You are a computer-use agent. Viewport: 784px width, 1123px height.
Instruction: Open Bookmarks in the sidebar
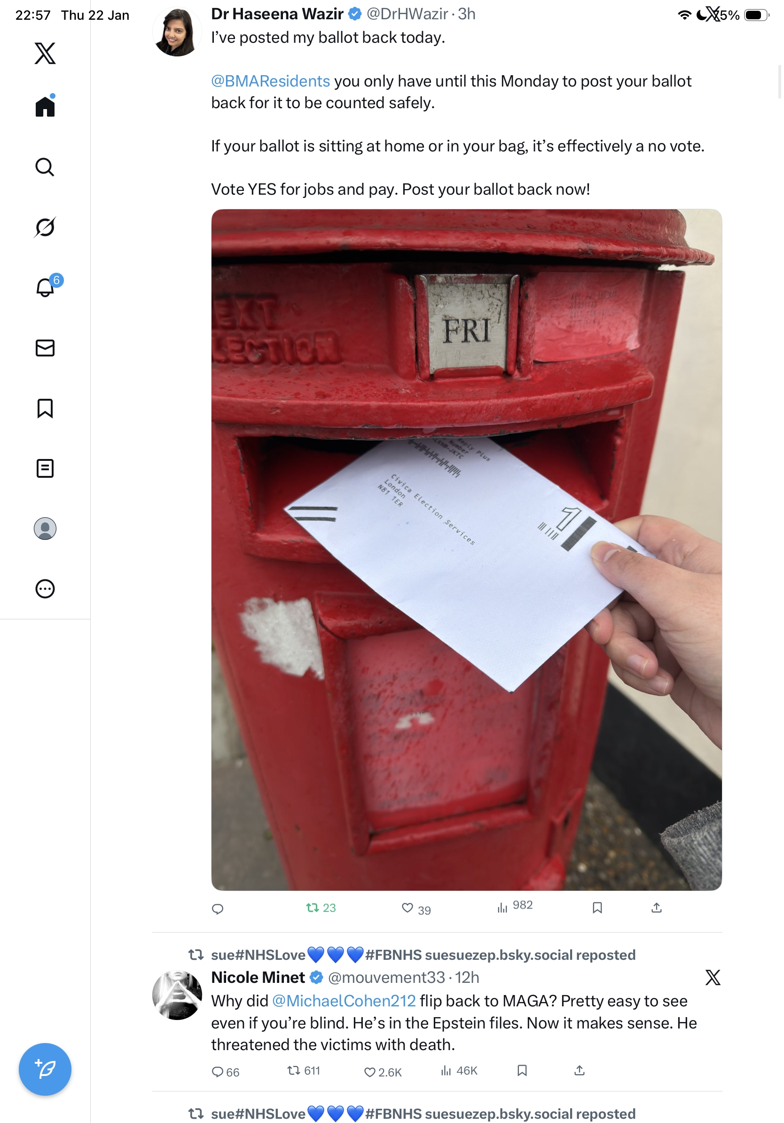(x=45, y=408)
